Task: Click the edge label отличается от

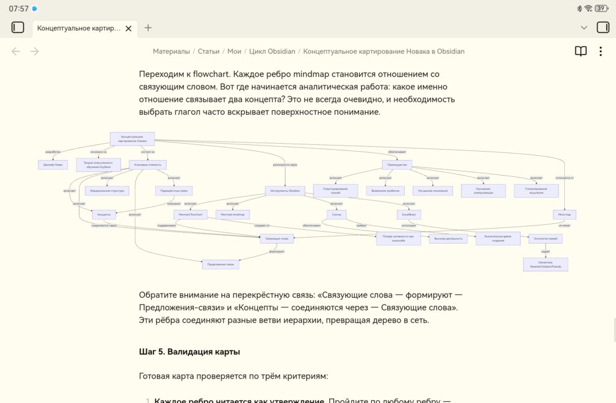Action: (x=564, y=178)
